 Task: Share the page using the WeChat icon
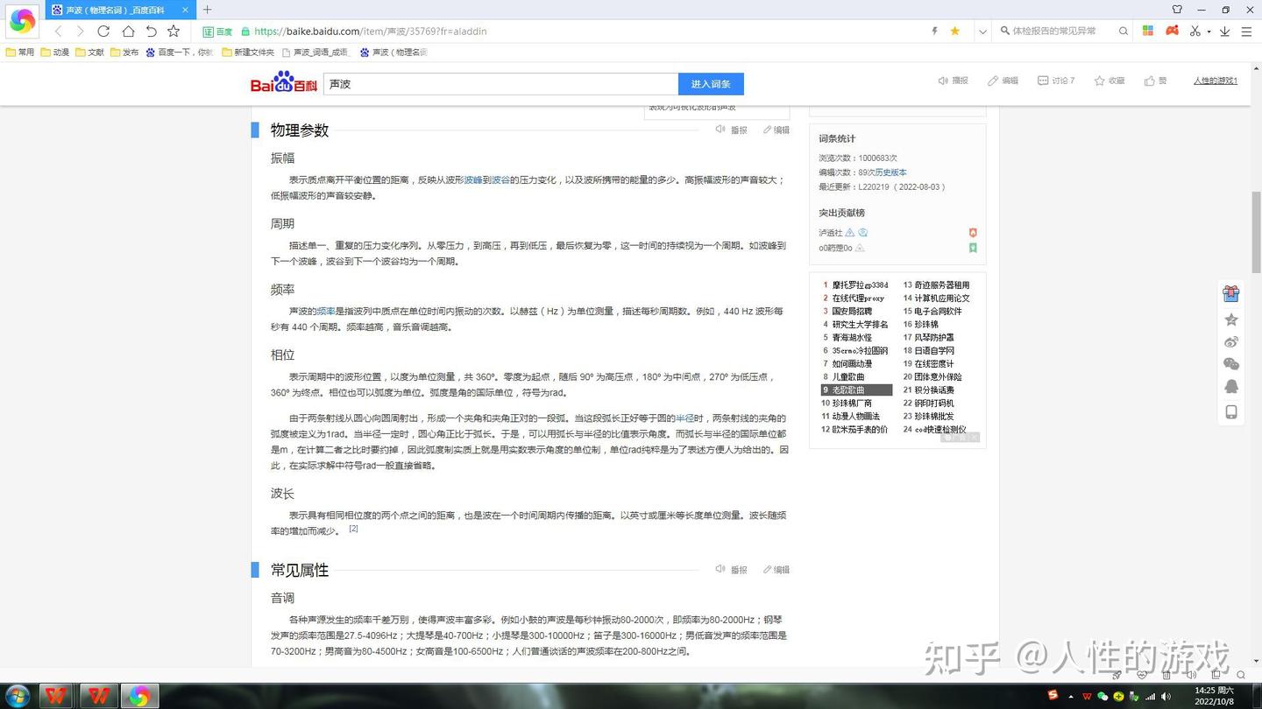[1231, 364]
